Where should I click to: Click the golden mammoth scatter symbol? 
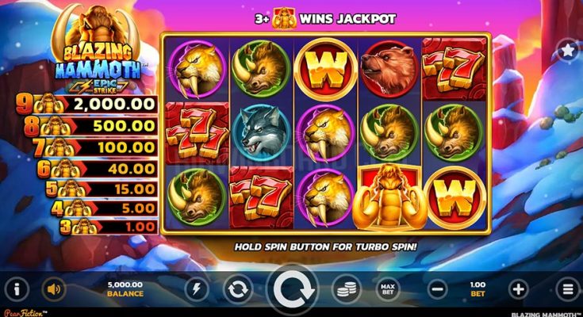click(389, 197)
